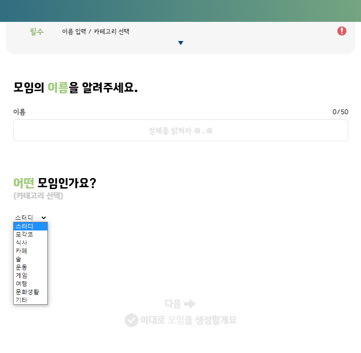Image resolution: width=361 pixels, height=353 pixels.
Task: Select 모각코 option in category list
Action: tap(31, 234)
